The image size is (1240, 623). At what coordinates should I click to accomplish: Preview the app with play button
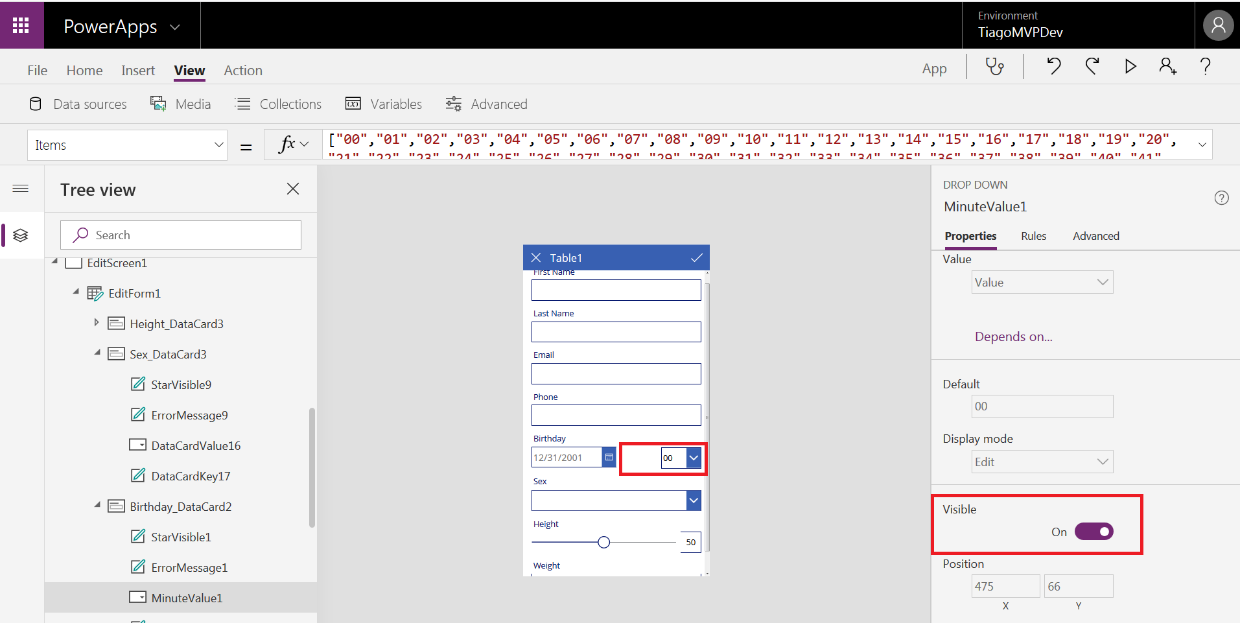[1130, 66]
